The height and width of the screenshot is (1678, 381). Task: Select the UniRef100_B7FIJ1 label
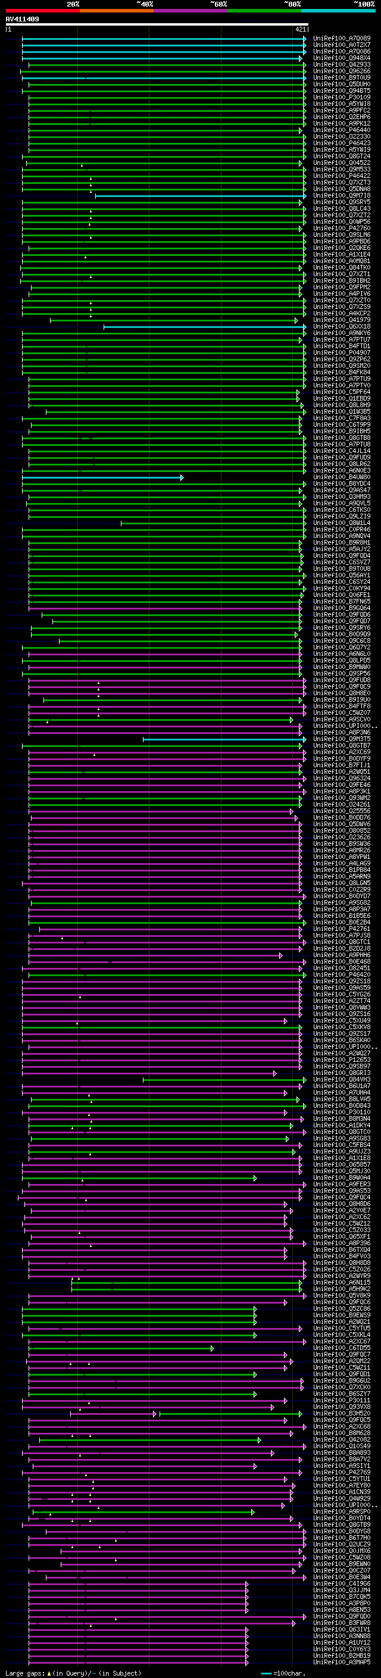click(342, 765)
